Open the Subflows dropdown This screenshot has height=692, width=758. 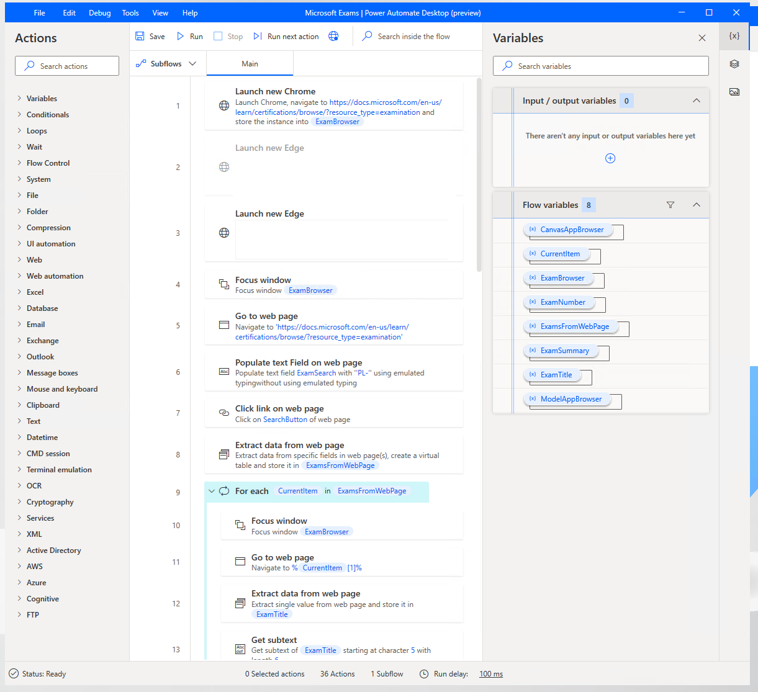click(x=166, y=64)
